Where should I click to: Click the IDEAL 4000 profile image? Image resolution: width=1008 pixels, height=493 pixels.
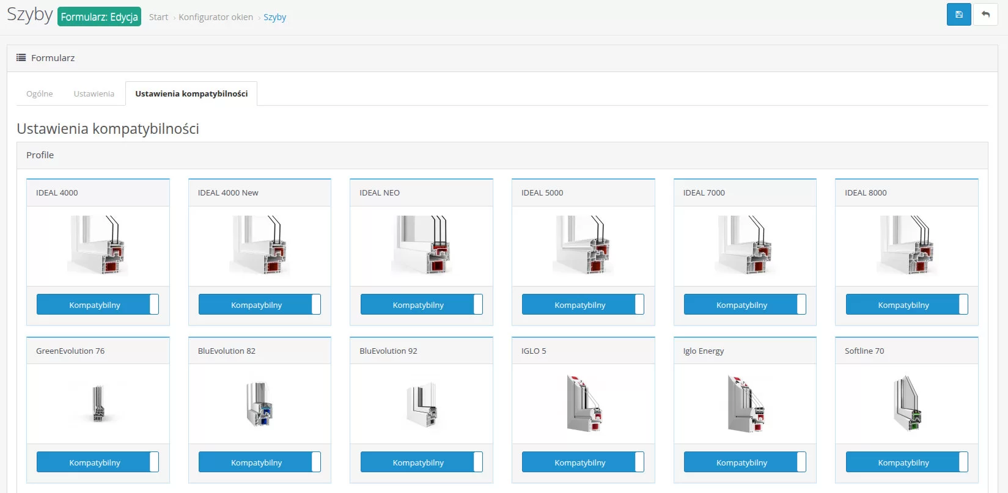pos(98,246)
